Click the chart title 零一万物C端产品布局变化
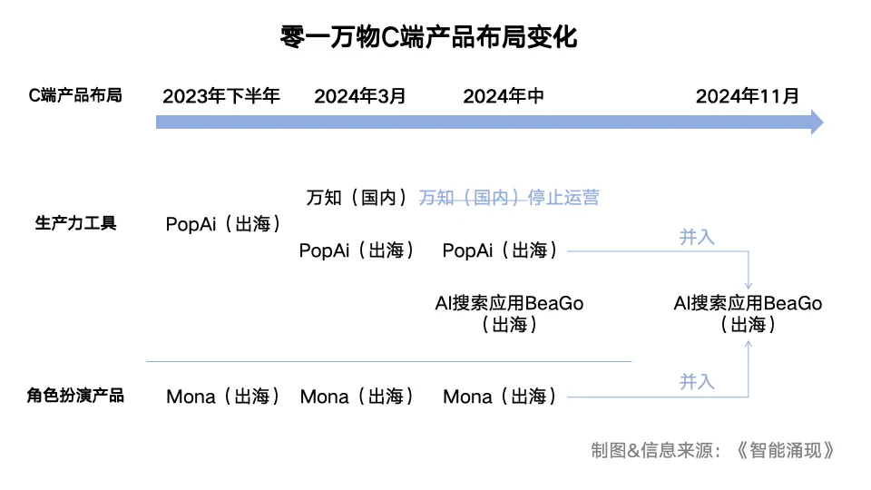 [428, 37]
